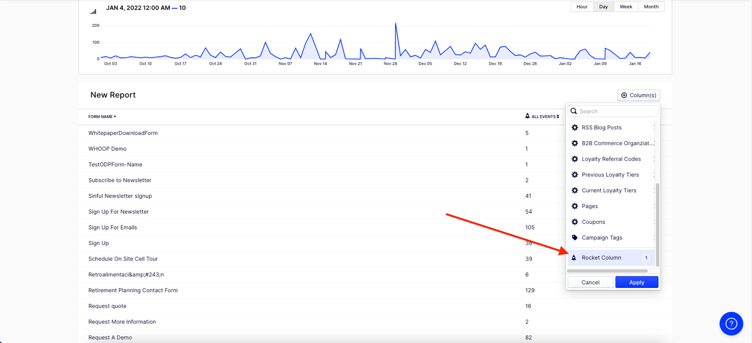Choose Current Loyalty Tiers in the list
Image resolution: width=752 pixels, height=343 pixels.
tap(609, 191)
